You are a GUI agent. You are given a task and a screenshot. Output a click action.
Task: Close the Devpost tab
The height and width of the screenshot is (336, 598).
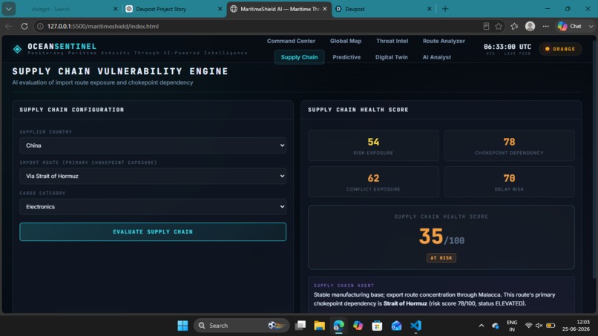[x=430, y=9]
